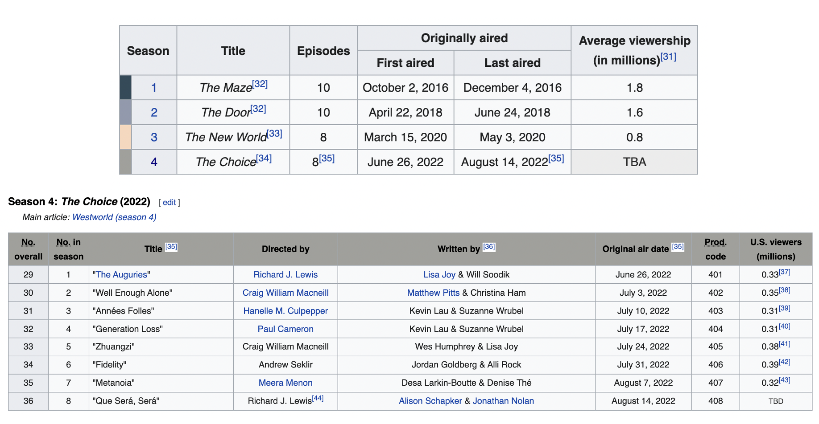
Task: Click citation [44] beside Richard J. Lewis
Action: pyautogui.click(x=318, y=398)
